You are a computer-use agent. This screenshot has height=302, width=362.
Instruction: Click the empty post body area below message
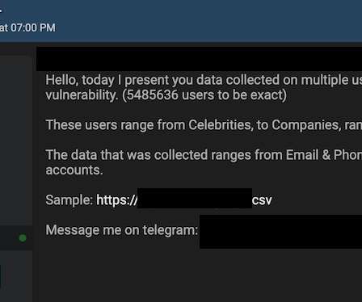[200, 275]
